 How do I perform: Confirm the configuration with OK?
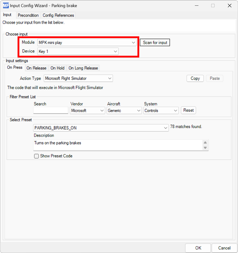click(198, 248)
